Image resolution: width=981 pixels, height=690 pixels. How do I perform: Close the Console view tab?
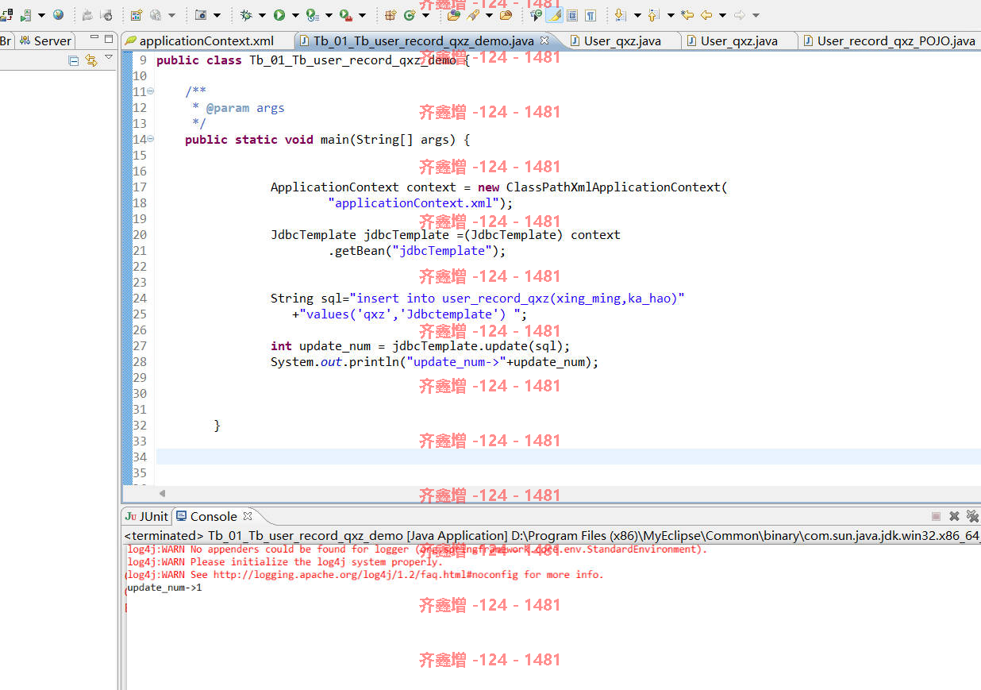247,515
